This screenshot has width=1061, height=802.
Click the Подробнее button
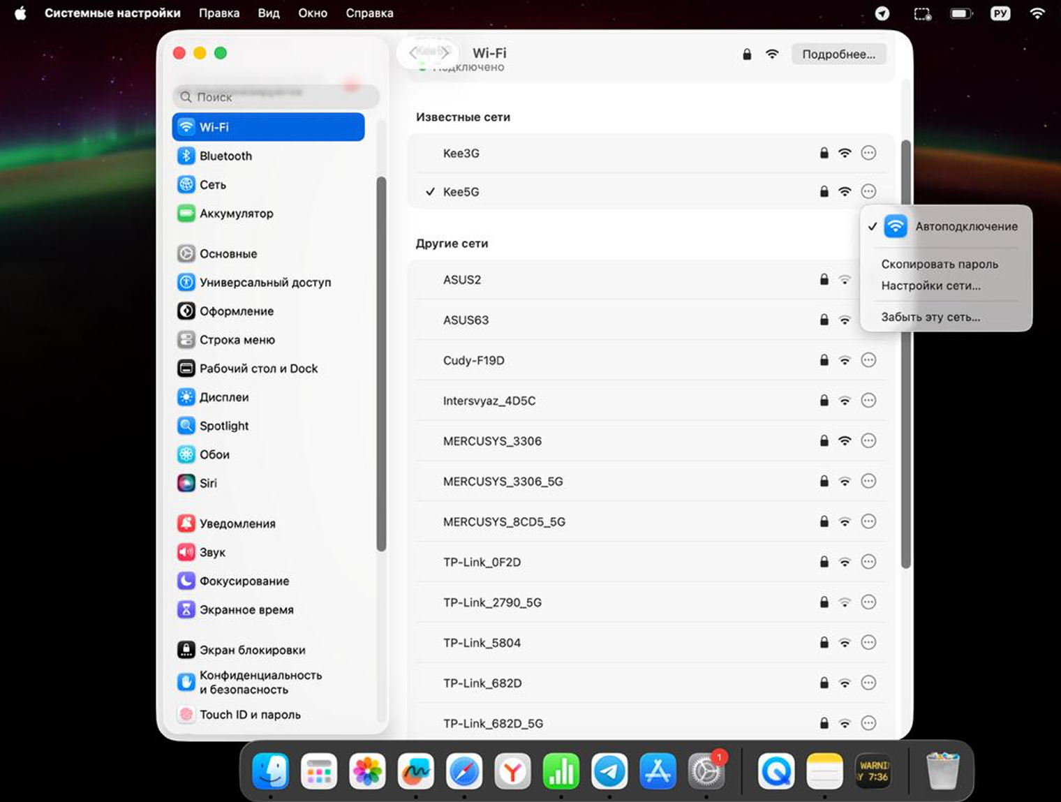point(839,54)
